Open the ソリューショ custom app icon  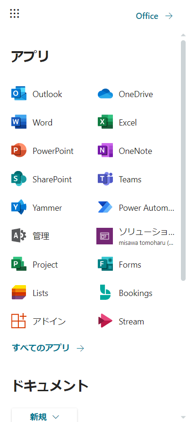click(105, 236)
